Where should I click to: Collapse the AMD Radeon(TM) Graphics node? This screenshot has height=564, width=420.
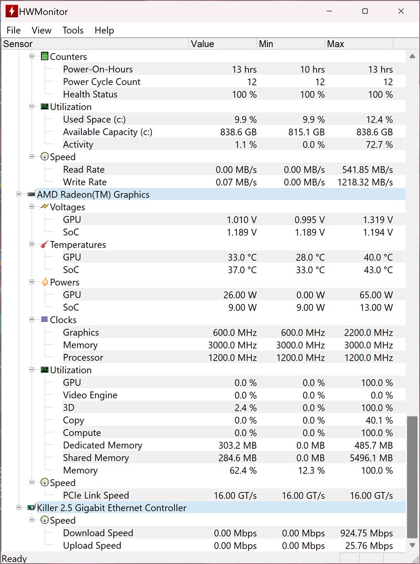pyautogui.click(x=19, y=194)
